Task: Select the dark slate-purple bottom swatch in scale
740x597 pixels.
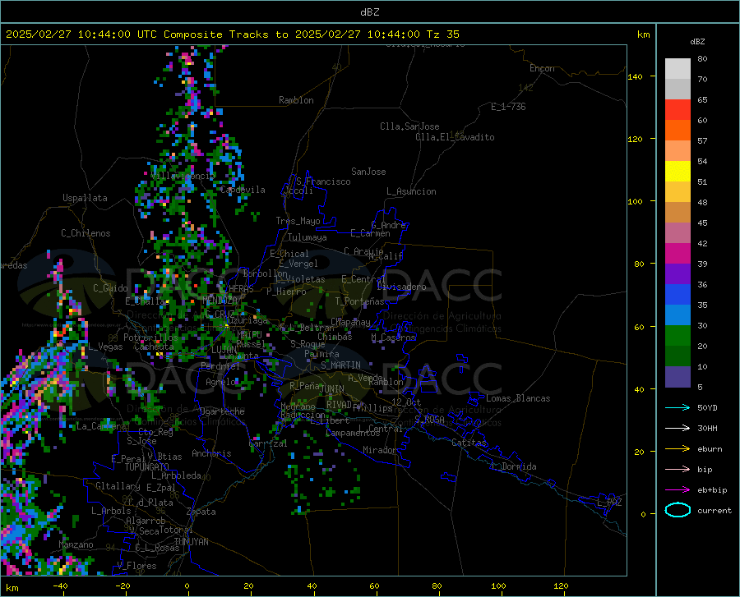Action: (x=678, y=377)
